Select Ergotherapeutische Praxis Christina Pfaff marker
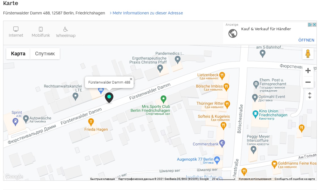Image resolution: width=327 pixels, height=190 pixels. 160,68
